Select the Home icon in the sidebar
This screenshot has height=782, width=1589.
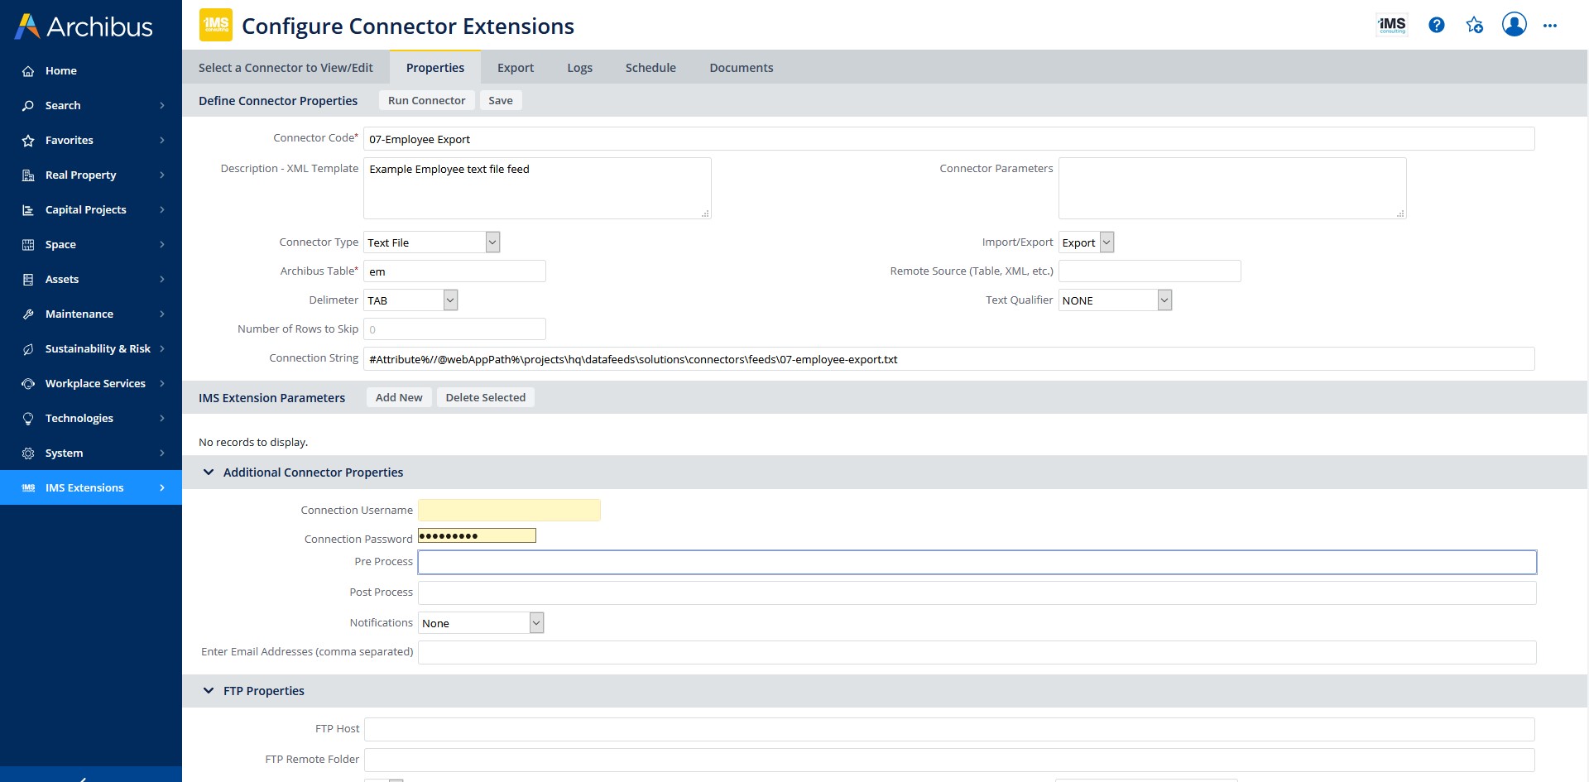tap(28, 70)
